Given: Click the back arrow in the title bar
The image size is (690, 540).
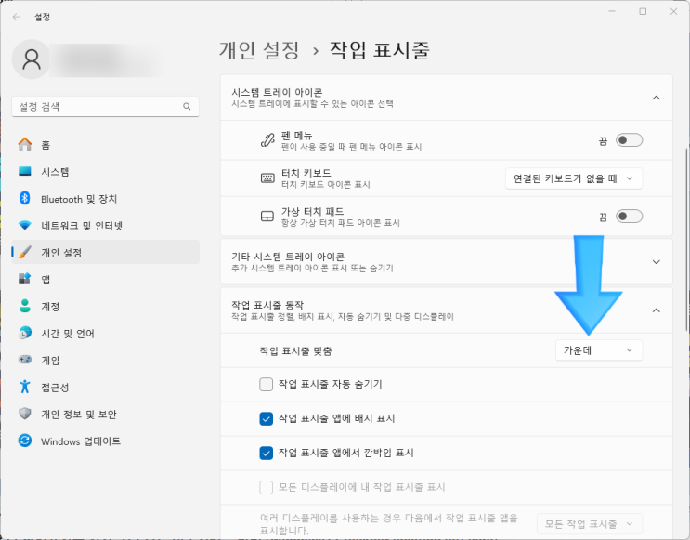Looking at the screenshot, I should point(17,17).
